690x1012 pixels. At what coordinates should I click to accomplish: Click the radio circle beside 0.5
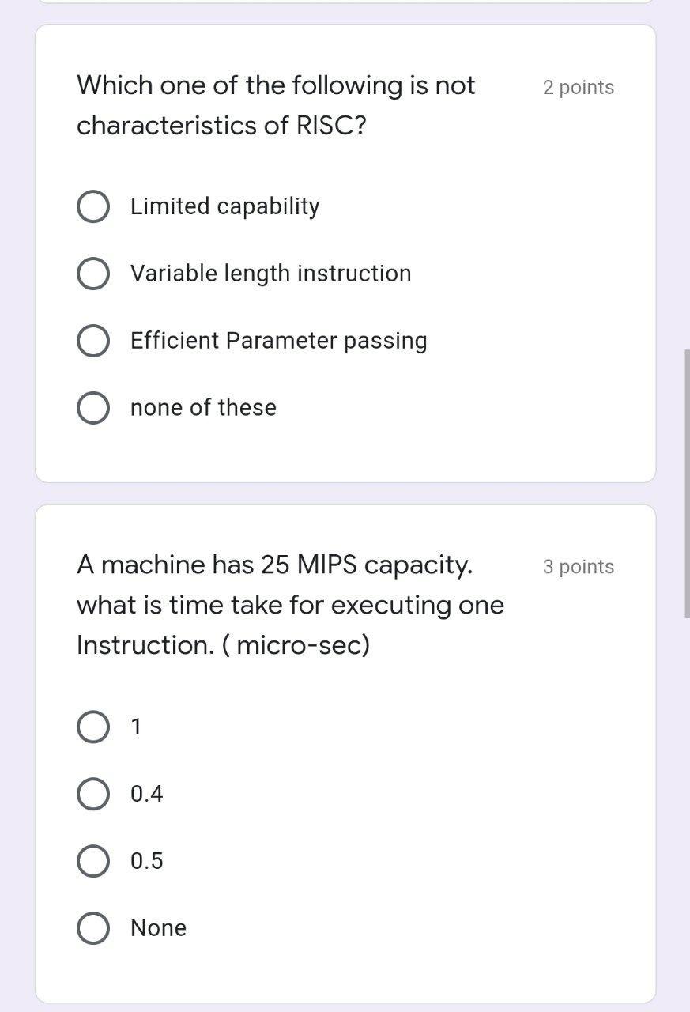[x=92, y=861]
